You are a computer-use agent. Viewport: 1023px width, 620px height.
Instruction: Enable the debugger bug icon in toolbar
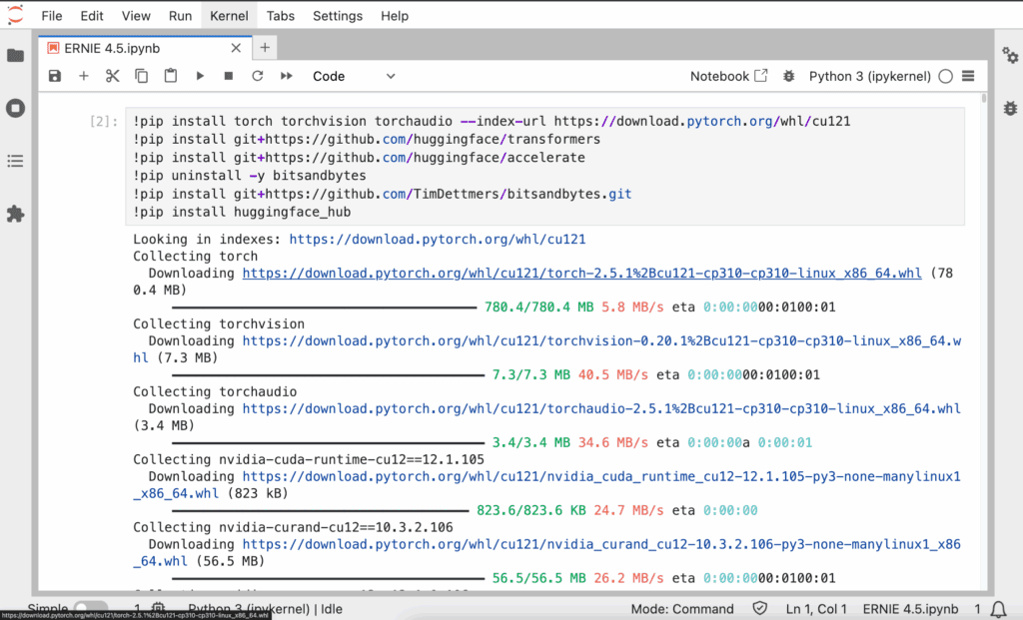(x=789, y=76)
